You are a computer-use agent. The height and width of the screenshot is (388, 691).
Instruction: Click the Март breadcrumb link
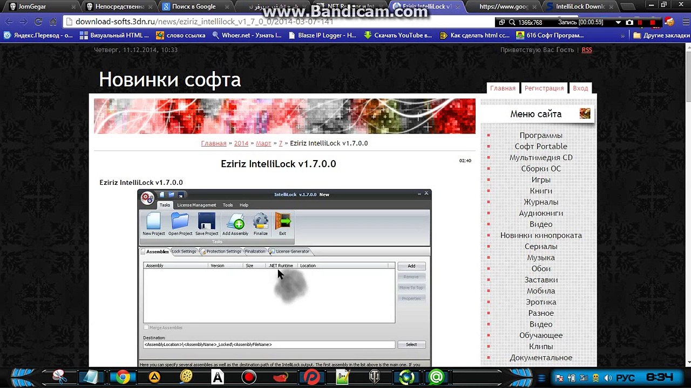(263, 143)
